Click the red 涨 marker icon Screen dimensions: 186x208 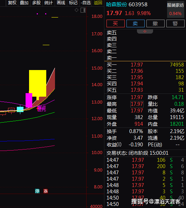tap(46, 191)
